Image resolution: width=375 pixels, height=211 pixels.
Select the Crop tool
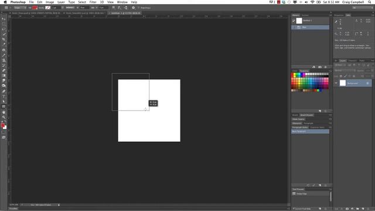click(4, 39)
